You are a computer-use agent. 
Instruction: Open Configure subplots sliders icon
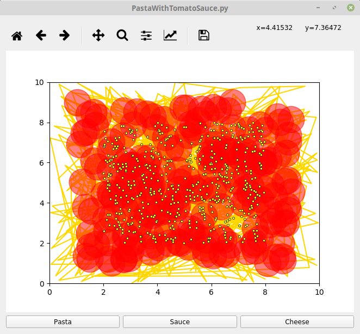(x=146, y=35)
